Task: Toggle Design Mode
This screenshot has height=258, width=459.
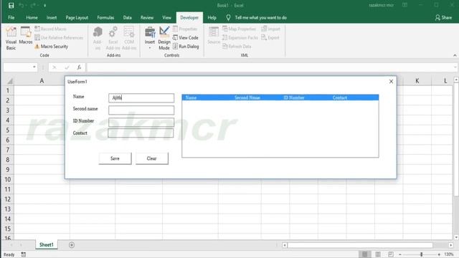Action: pos(164,38)
